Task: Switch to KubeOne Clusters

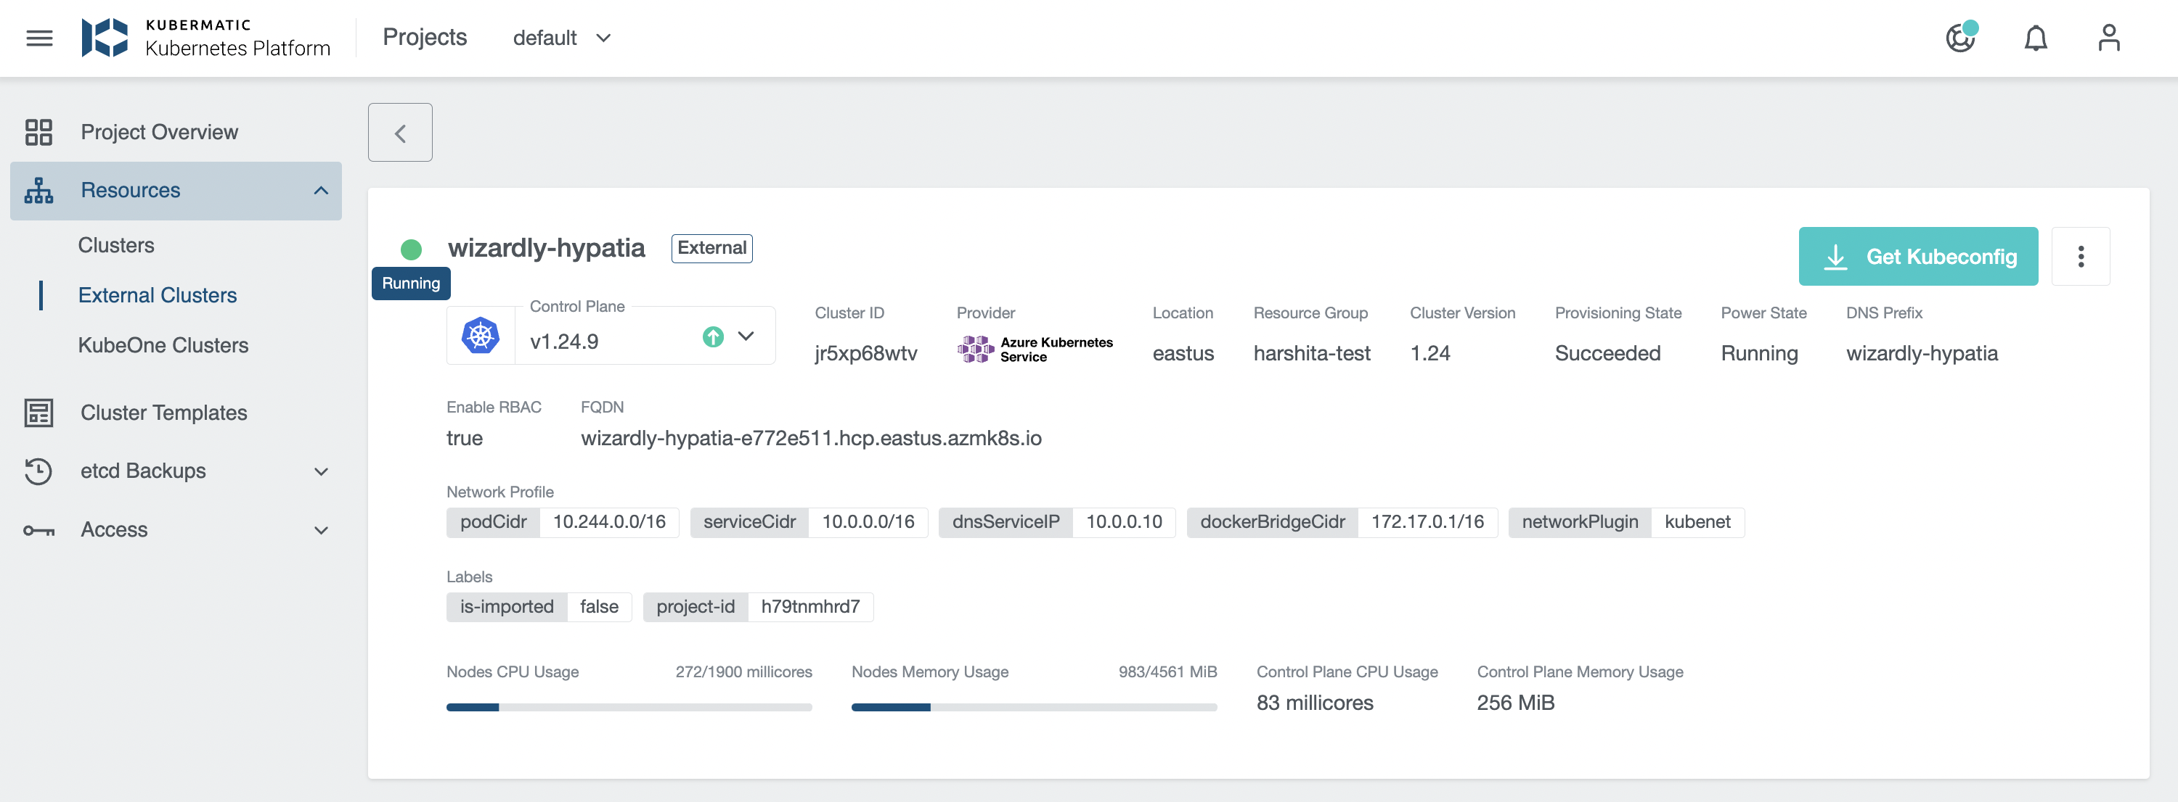Action: coord(163,345)
